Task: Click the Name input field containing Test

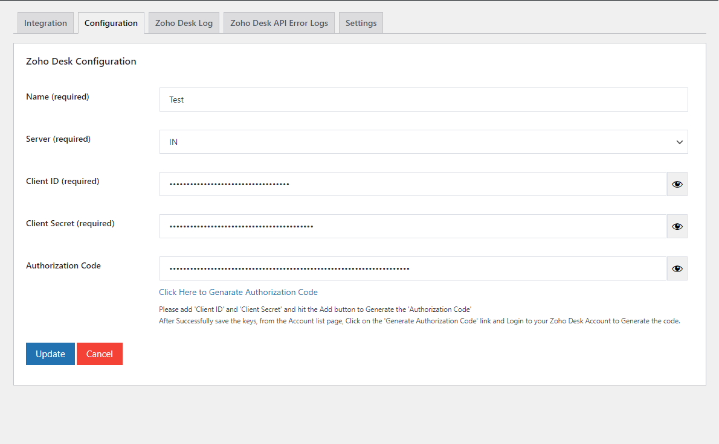Action: point(424,100)
